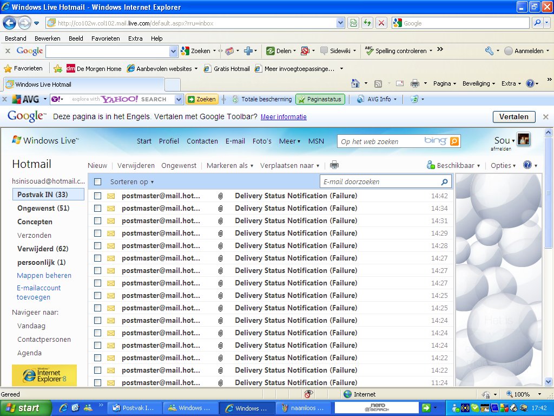Open the Google Toolbar search box dropdown

click(x=173, y=51)
